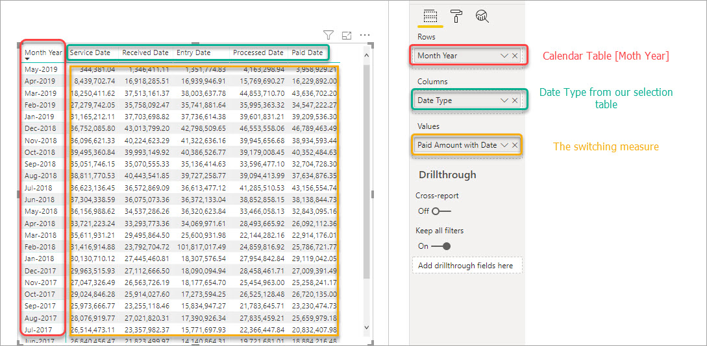Screen dimensions: 707x346
Task: Select the Mar-2019 row label
Action: [40, 93]
